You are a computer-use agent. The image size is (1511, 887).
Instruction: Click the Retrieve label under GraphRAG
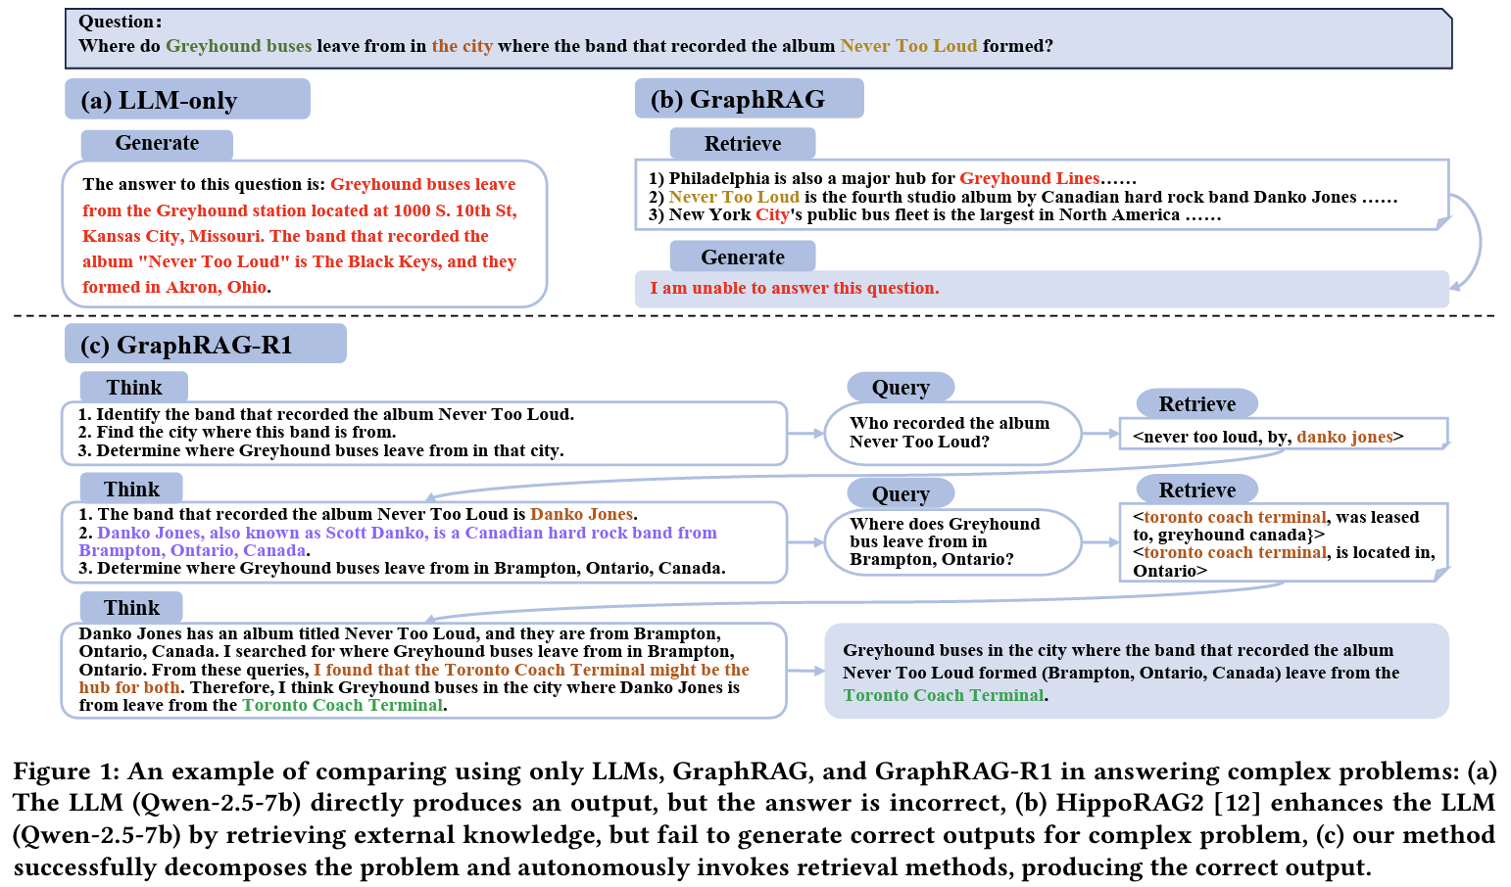(x=742, y=144)
